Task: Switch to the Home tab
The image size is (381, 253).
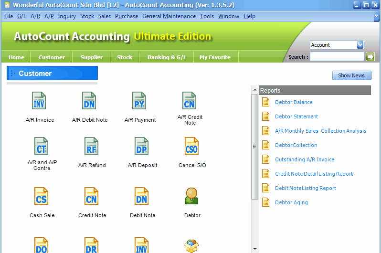Action: click(16, 57)
